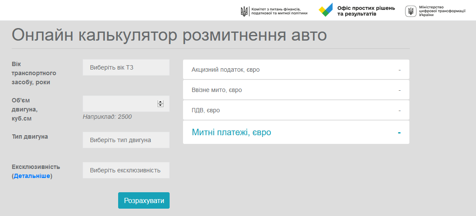Click the Committee on Finance trident emblem
The height and width of the screenshot is (216, 476).
click(244, 11)
